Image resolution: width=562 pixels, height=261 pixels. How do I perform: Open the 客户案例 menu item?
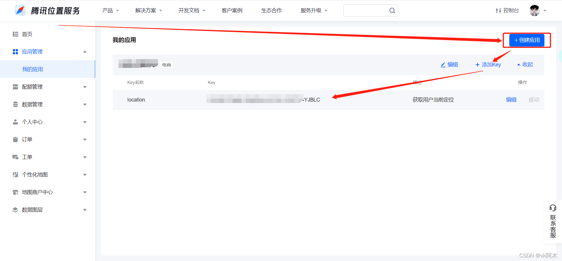[x=232, y=11]
